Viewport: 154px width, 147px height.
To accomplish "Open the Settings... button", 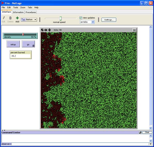I will click(x=109, y=20).
